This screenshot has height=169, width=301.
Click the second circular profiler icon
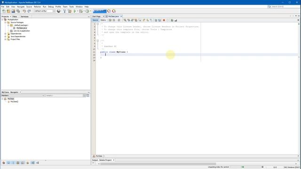tap(114, 11)
